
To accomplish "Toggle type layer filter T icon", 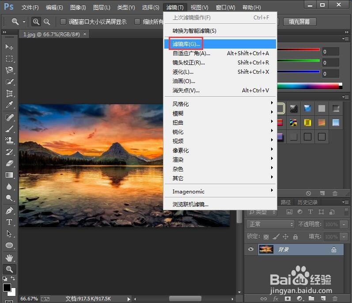I will [x=310, y=212].
